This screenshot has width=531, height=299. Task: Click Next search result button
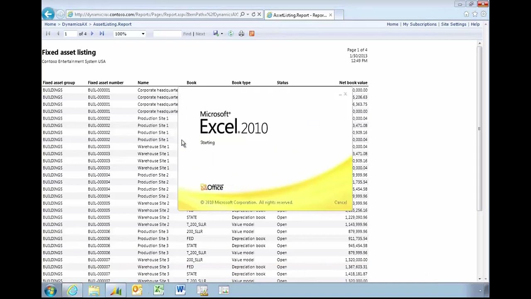coord(200,34)
